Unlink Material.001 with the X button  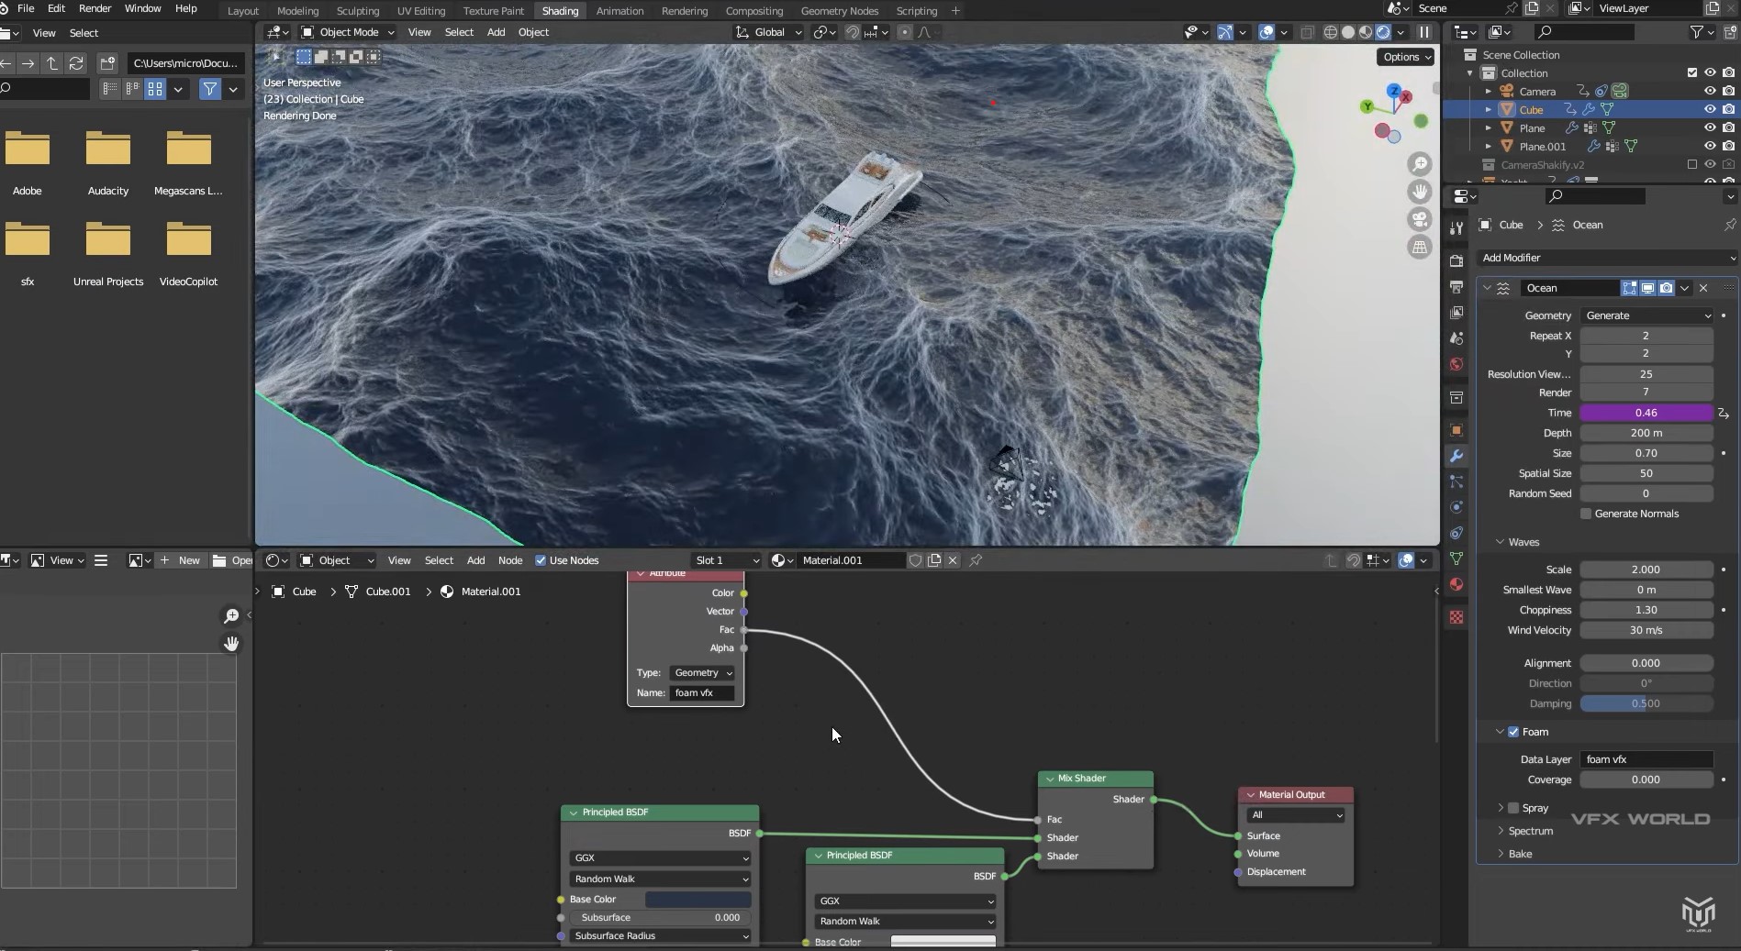point(953,560)
